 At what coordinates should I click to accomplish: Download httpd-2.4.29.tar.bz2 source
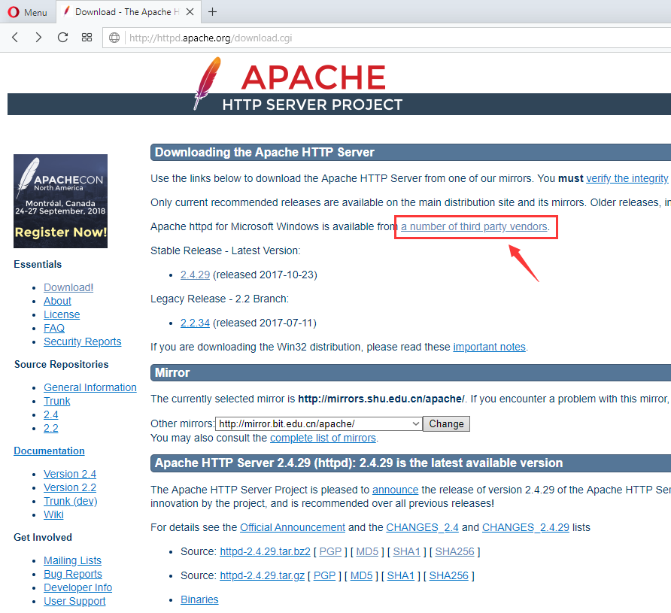[265, 552]
